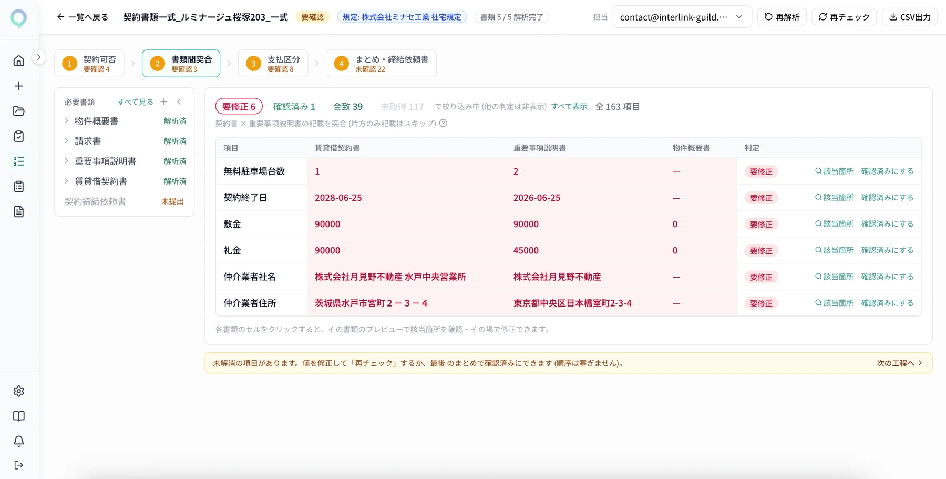Expand 請求書 tree row
The image size is (946, 479).
(x=124, y=141)
